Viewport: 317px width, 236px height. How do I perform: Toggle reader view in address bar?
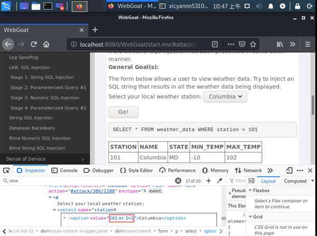pyautogui.click(x=215, y=44)
